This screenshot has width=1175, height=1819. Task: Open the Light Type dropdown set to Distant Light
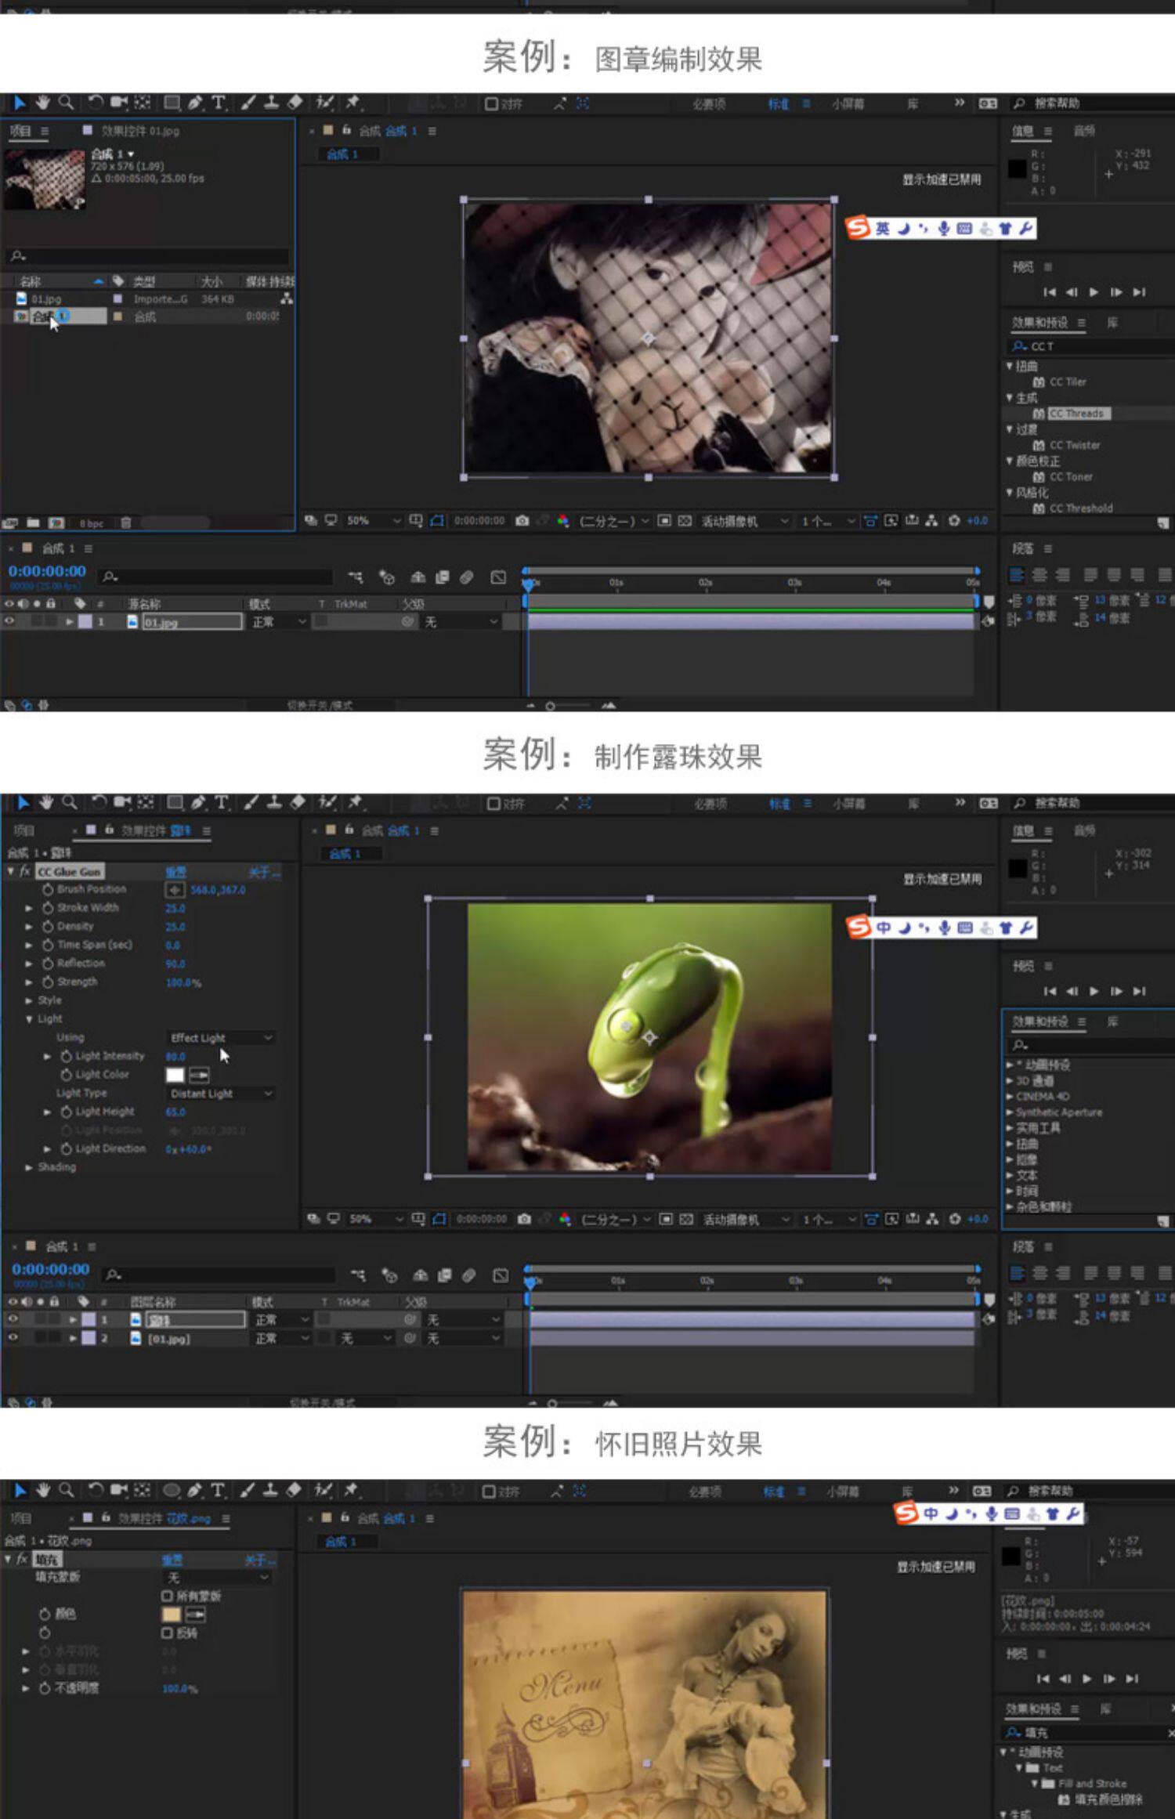(x=221, y=1094)
